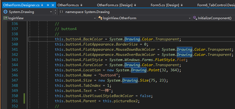Expand the System.Drawing dropdown arrow
Viewport: 235px width, 109px height.
(51, 12)
